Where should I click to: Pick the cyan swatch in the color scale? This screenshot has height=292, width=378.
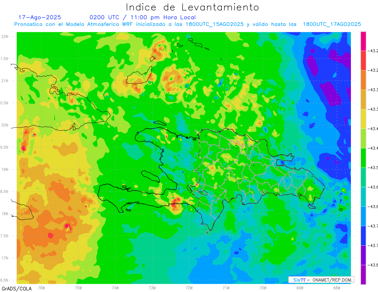pyautogui.click(x=363, y=197)
